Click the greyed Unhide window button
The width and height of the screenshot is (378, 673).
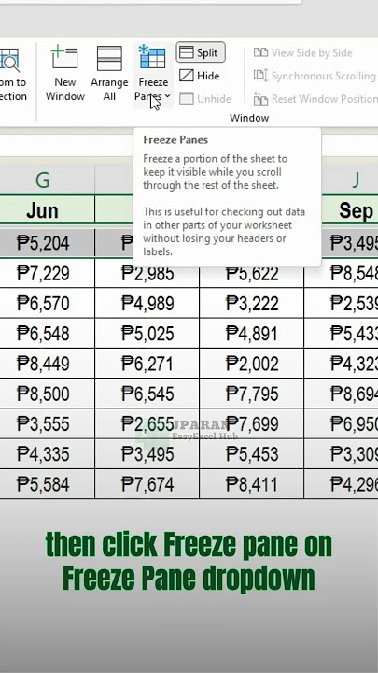tap(204, 99)
